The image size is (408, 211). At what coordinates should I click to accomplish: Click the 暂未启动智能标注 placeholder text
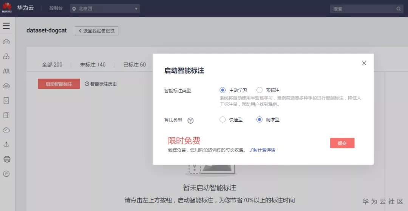(210, 188)
